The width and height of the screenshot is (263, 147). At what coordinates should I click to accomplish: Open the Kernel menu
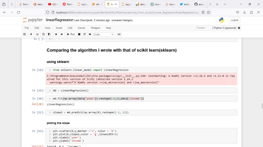point(81,28)
